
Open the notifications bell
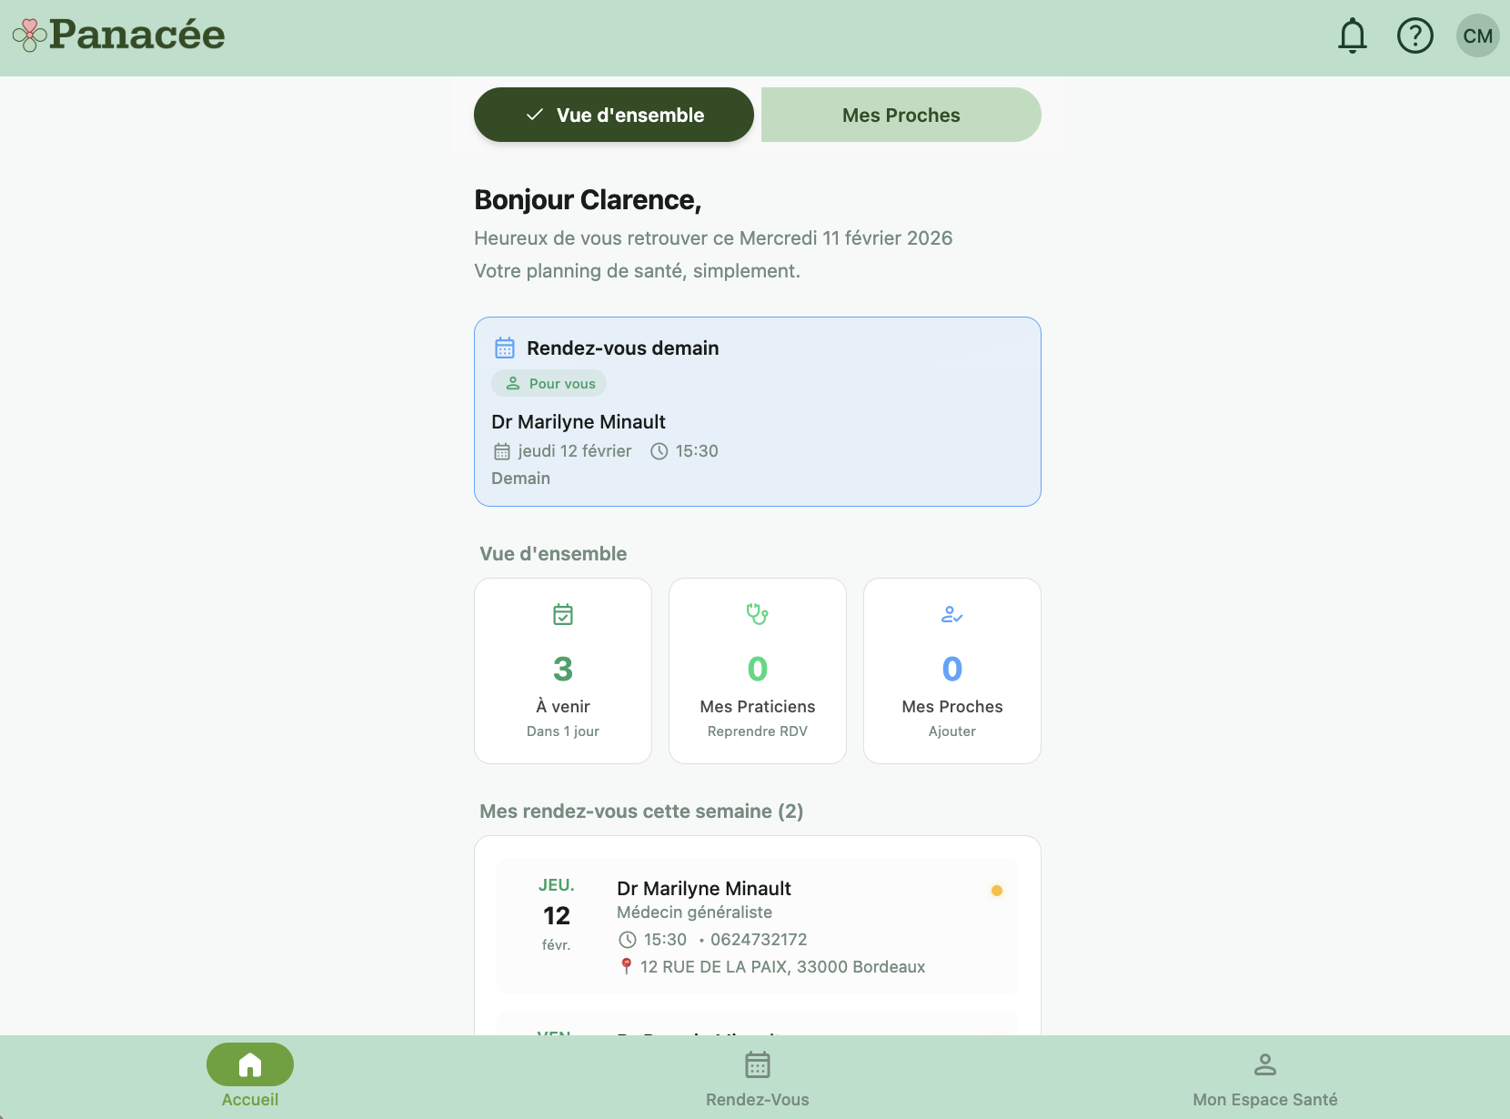click(x=1352, y=35)
